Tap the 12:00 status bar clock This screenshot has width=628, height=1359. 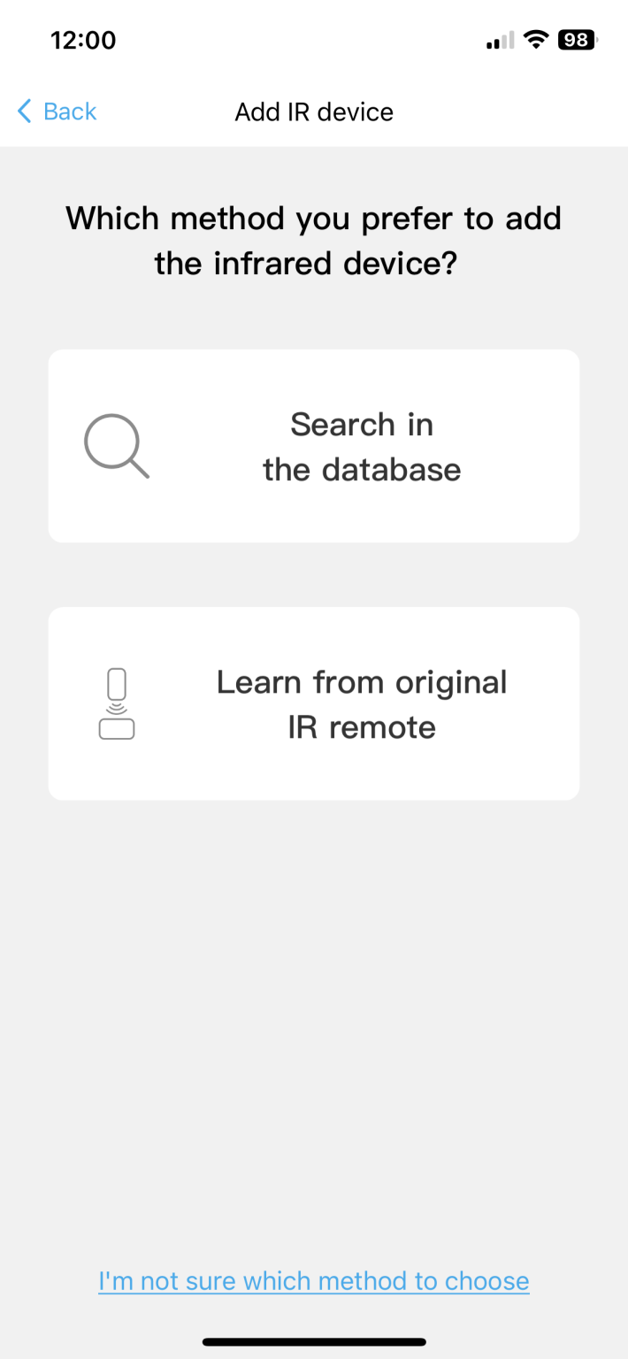point(83,40)
